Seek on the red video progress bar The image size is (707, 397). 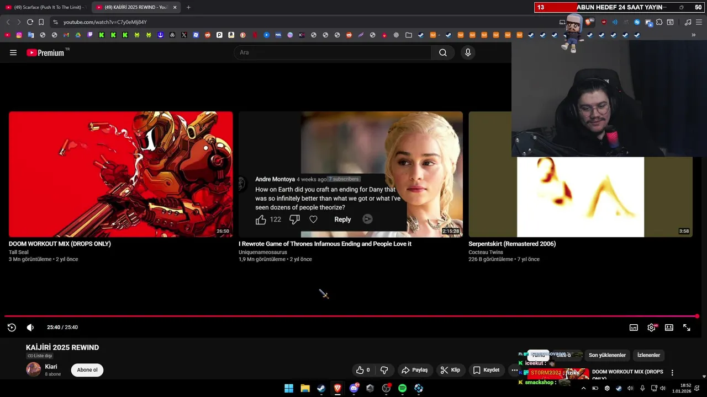[351, 316]
